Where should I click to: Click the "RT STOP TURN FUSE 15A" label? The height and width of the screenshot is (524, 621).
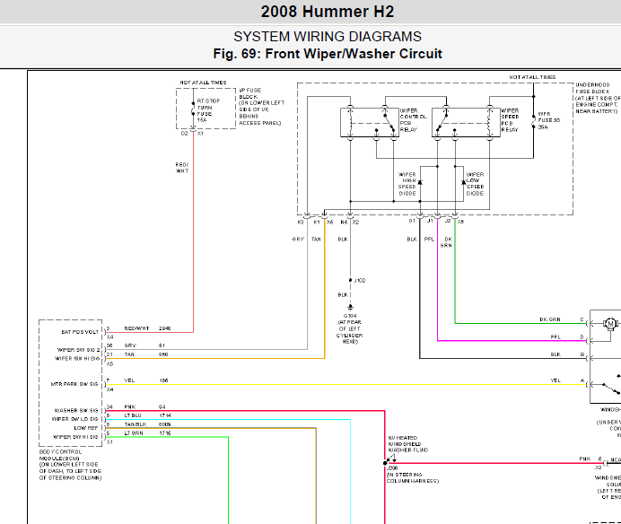click(x=208, y=110)
